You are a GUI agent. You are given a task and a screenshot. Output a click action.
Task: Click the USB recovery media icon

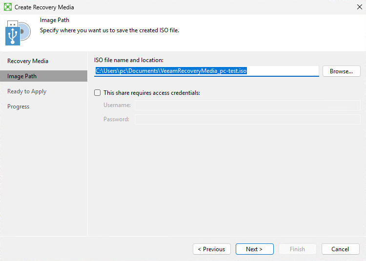coord(18,33)
